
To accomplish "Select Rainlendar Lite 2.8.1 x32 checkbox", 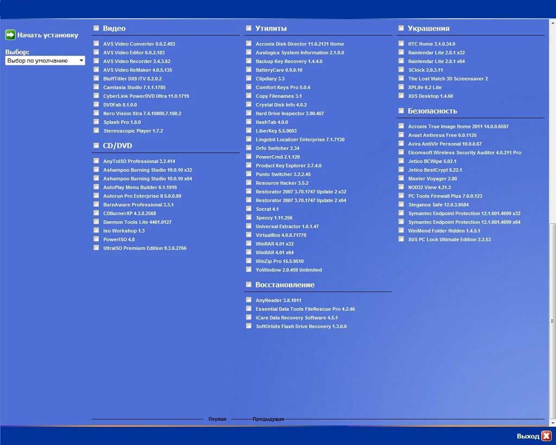I will pos(401,53).
